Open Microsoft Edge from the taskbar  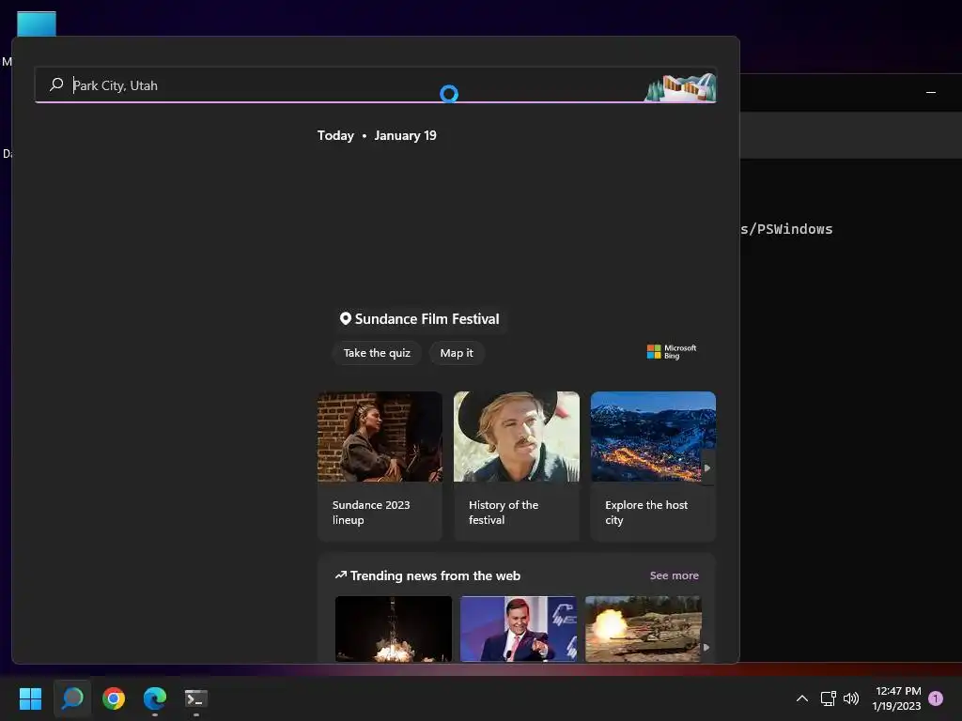(155, 698)
